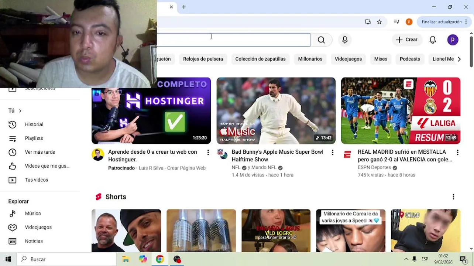Open options menu for Hostinguer video
The width and height of the screenshot is (474, 266).
(x=208, y=152)
